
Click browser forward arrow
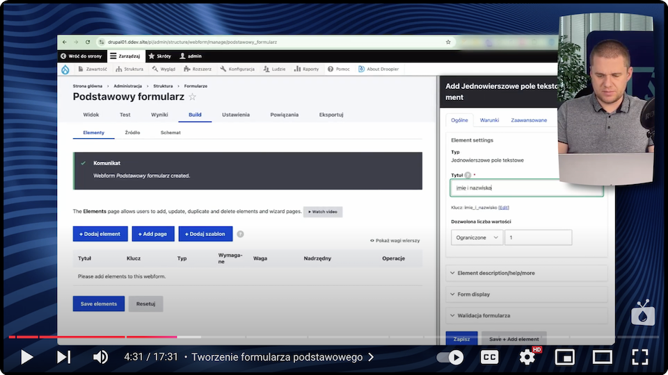76,42
